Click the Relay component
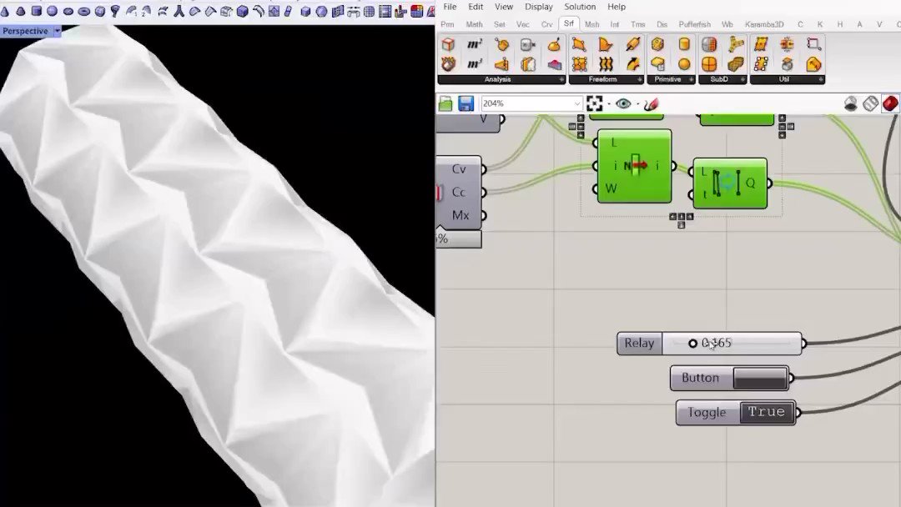 coord(638,343)
